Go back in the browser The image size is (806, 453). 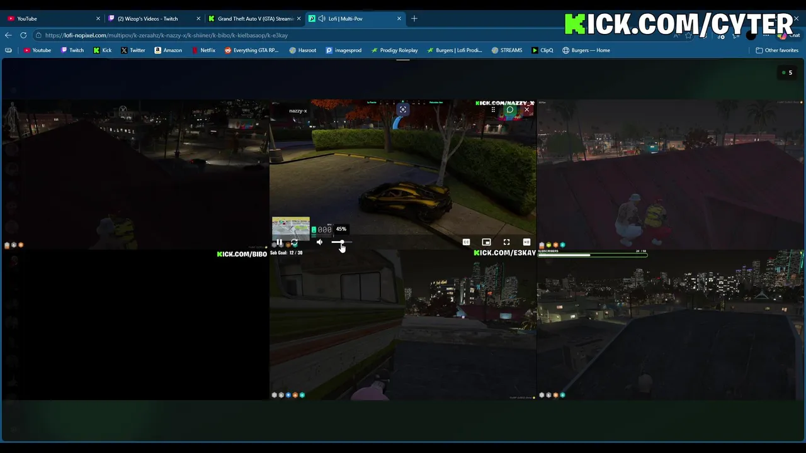pyautogui.click(x=8, y=35)
